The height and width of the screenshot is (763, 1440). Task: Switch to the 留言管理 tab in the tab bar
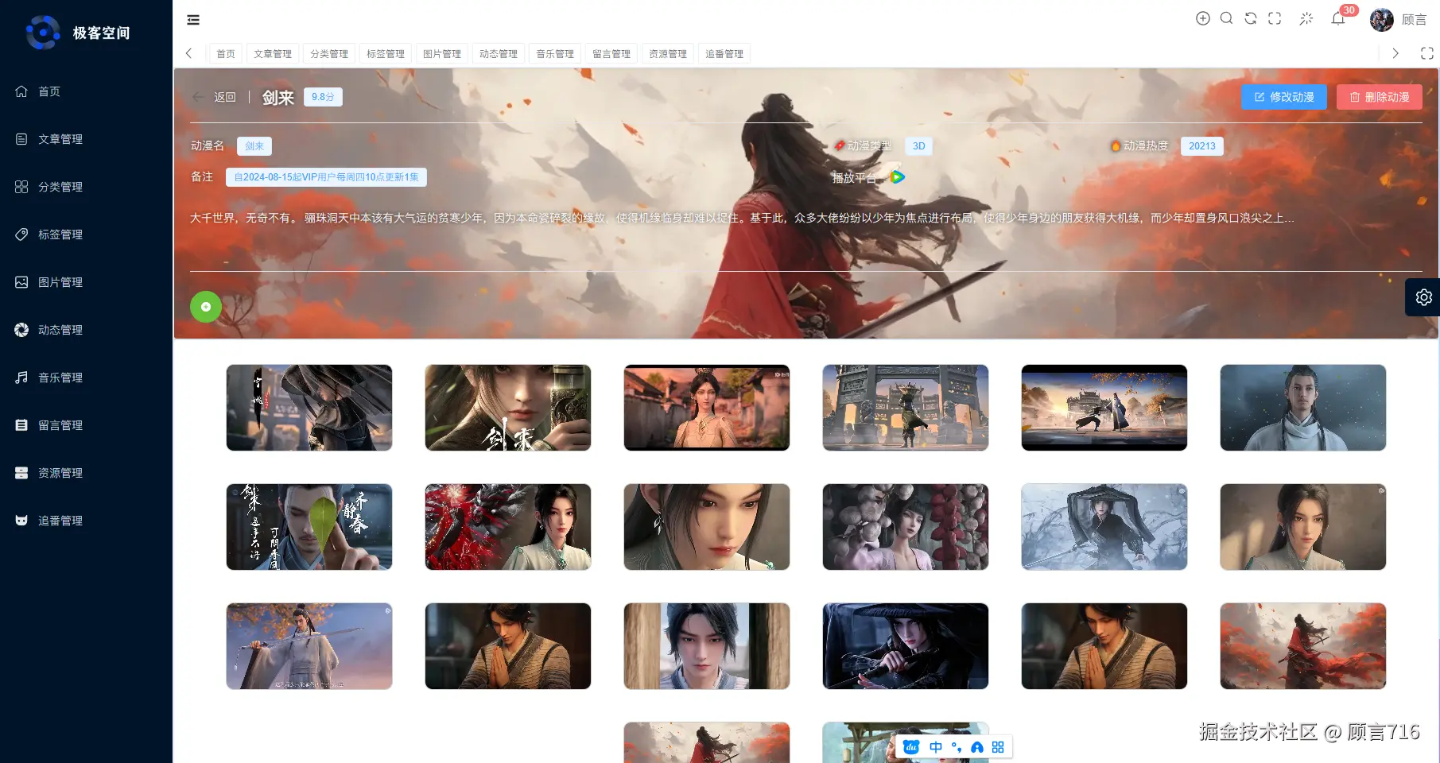(x=611, y=54)
